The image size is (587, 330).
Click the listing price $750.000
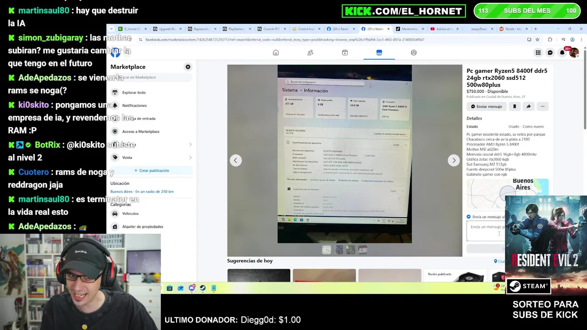coord(475,91)
